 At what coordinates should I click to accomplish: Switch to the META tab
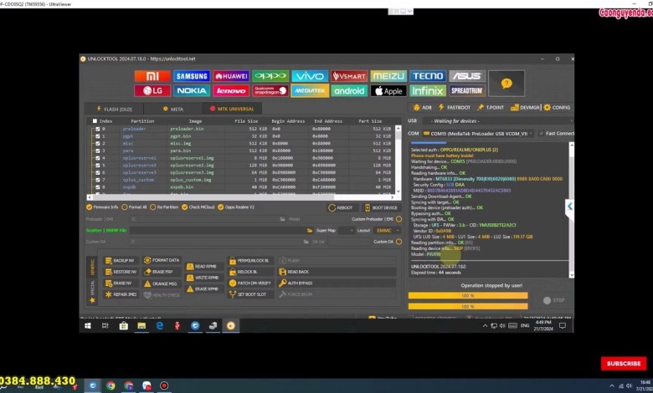click(173, 109)
